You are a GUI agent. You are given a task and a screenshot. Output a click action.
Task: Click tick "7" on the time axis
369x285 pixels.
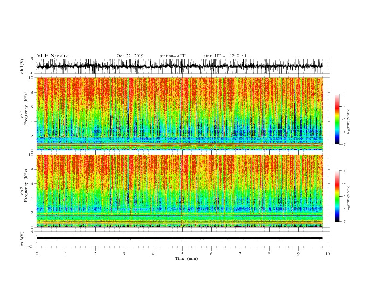coord(240,254)
